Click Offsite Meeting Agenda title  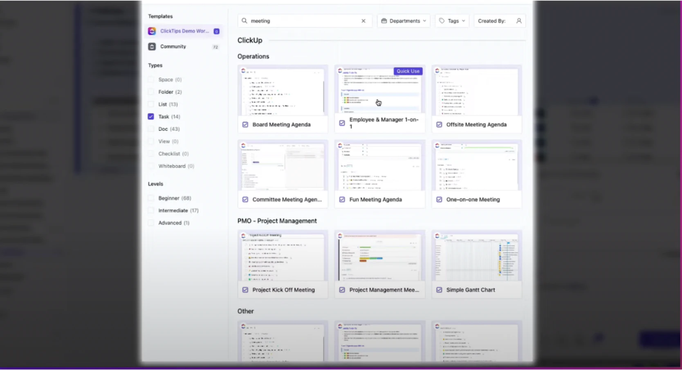pyautogui.click(x=476, y=125)
